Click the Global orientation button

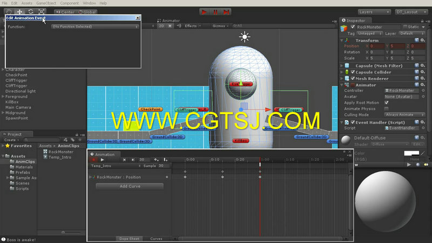pos(87,12)
